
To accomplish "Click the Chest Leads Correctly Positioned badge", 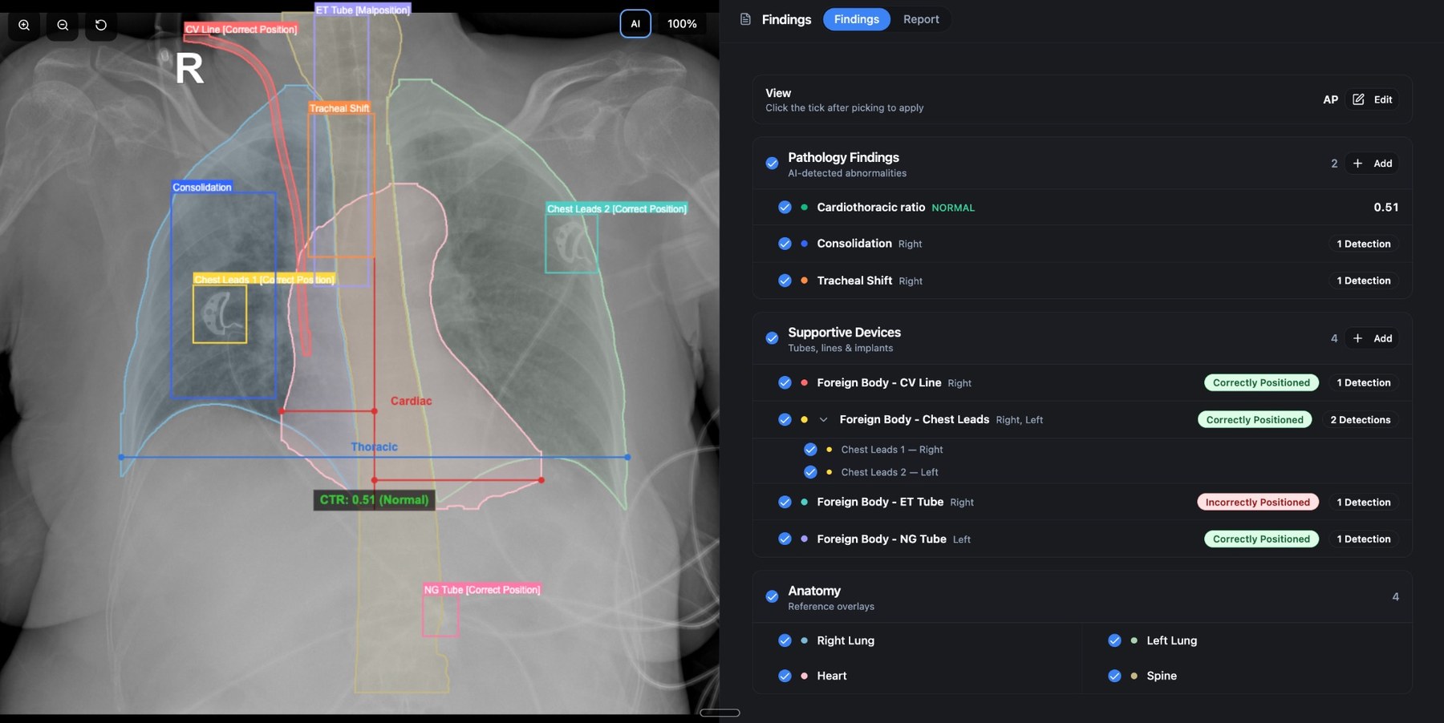I will 1255,420.
